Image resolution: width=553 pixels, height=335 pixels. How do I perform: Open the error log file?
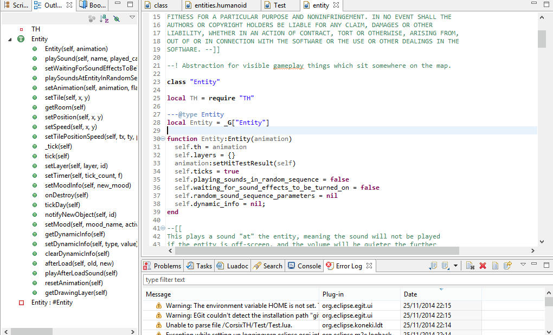click(x=495, y=265)
